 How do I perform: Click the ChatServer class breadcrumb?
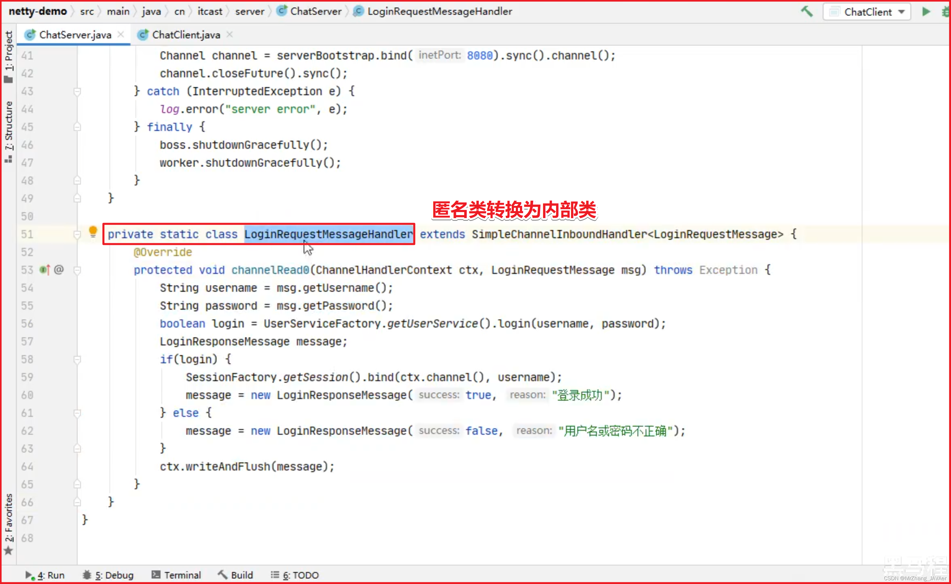click(310, 11)
